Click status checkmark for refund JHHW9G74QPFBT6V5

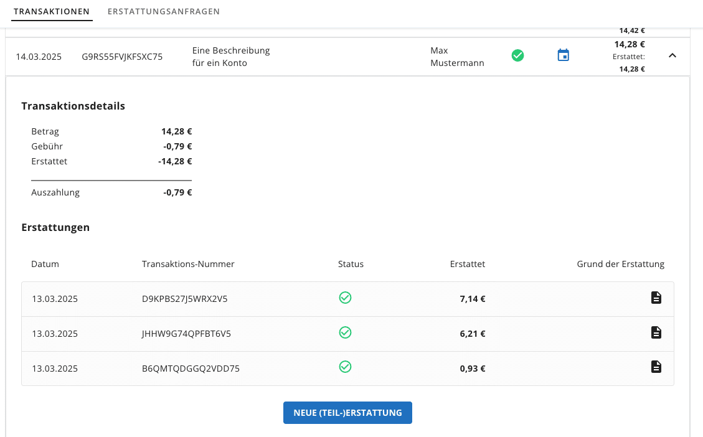[345, 333]
